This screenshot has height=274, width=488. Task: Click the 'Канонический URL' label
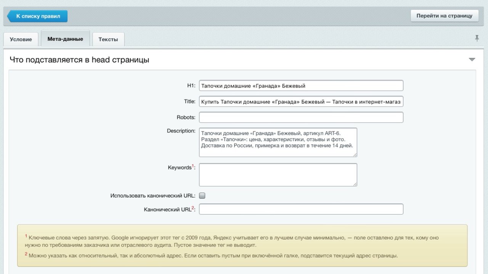click(x=170, y=209)
